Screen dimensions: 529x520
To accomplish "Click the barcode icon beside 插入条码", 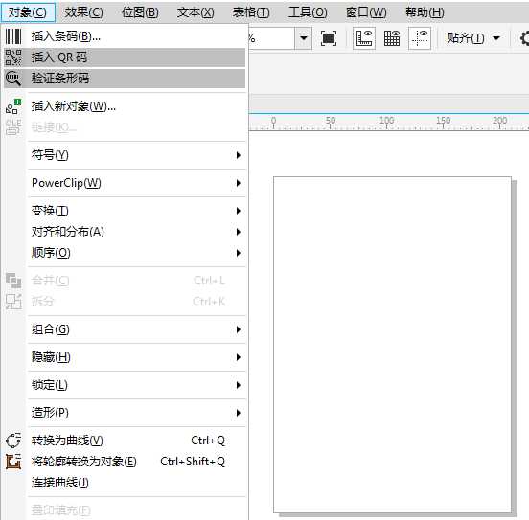I will tap(13, 36).
